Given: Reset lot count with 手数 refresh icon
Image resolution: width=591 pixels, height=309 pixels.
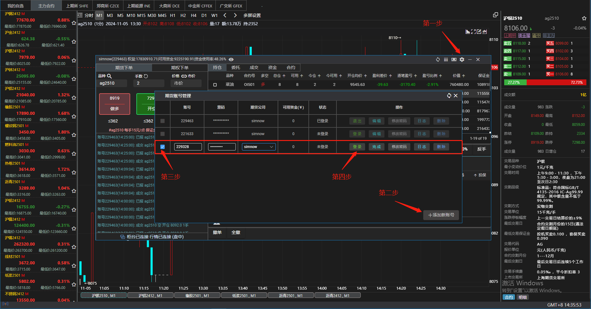Looking at the screenshot, I should pos(146,76).
